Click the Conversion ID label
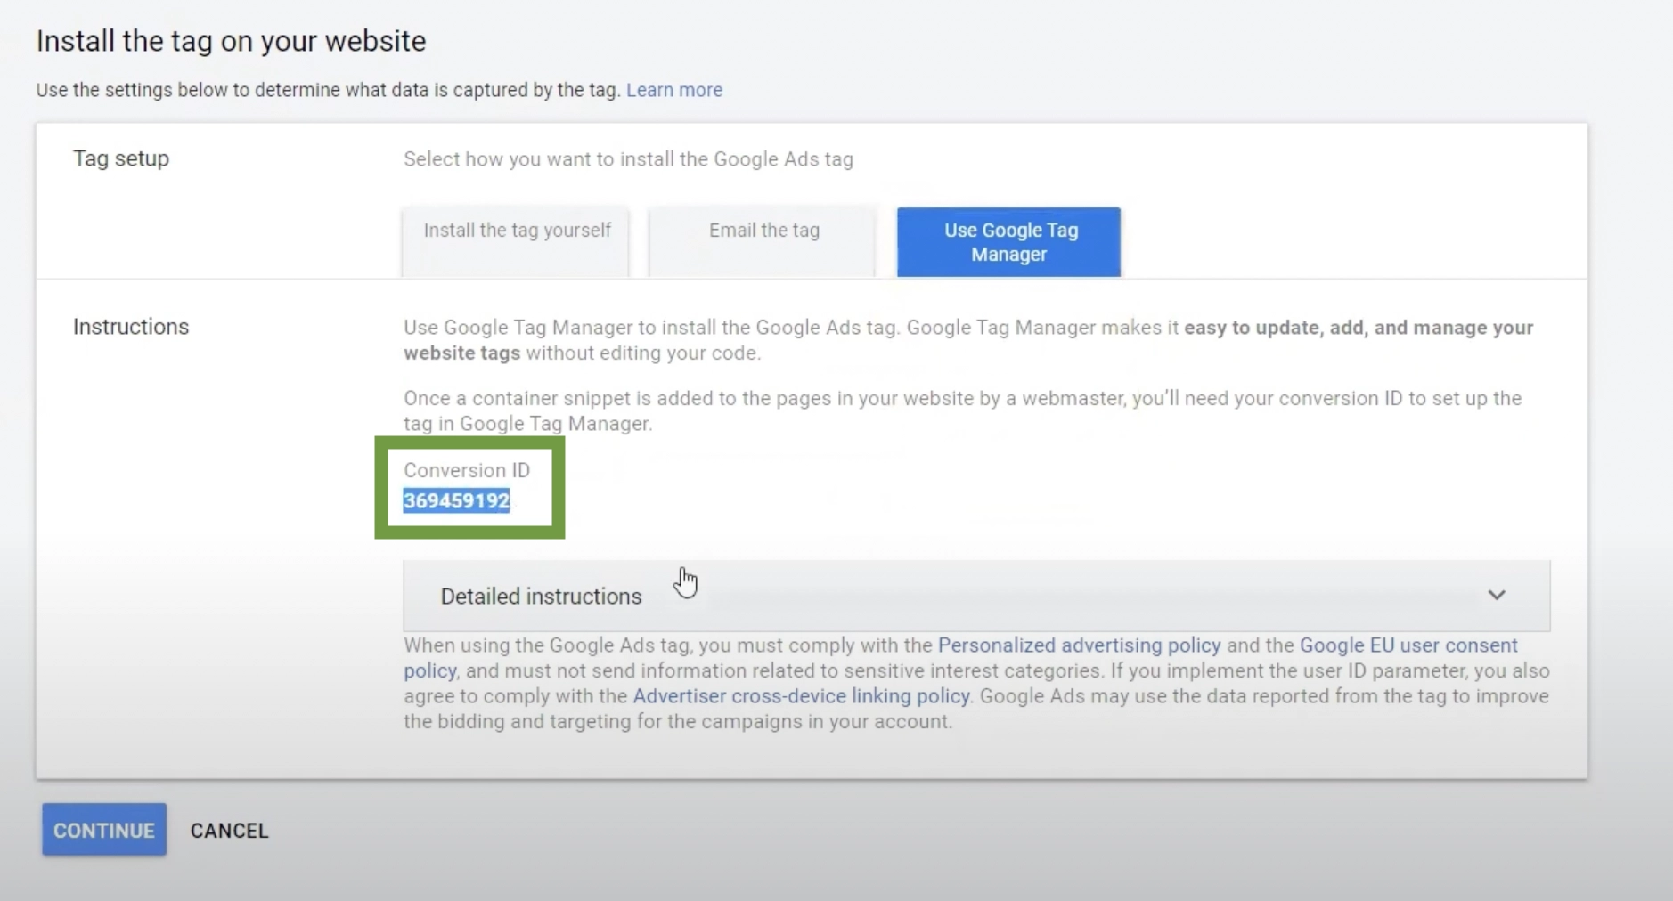1673x901 pixels. point(467,470)
